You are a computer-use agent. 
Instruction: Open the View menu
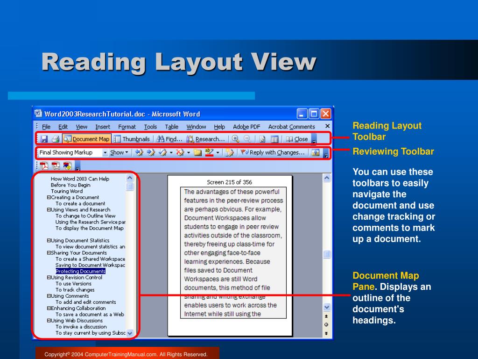81,127
